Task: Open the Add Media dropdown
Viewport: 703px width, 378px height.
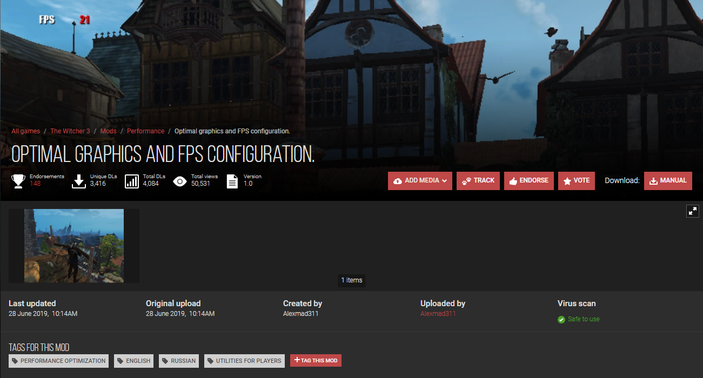Action: pyautogui.click(x=420, y=181)
